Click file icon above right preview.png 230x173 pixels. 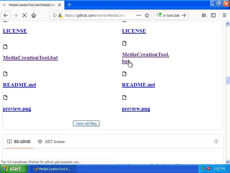[124, 97]
